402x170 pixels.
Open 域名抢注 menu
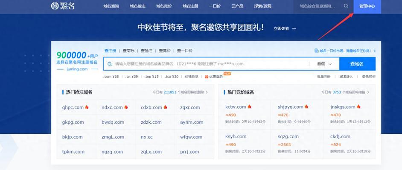pos(138,6)
